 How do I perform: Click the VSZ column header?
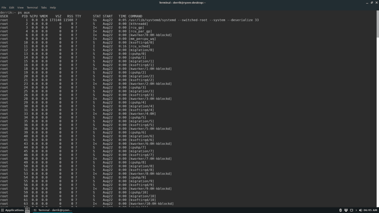58,16
